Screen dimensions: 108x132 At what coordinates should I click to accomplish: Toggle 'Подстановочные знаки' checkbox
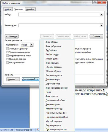8,55
